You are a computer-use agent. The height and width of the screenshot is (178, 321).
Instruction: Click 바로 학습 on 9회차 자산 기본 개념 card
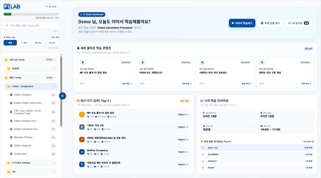(306, 84)
